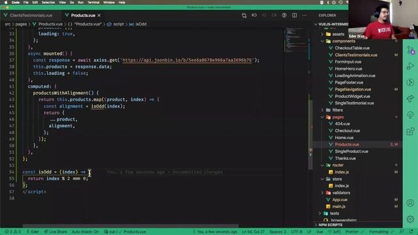Expand the tests folder
This screenshot has width=418, height=235.
pos(334,213)
